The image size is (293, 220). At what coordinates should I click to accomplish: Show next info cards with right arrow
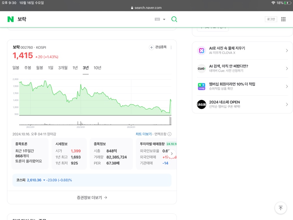[x=172, y=154]
